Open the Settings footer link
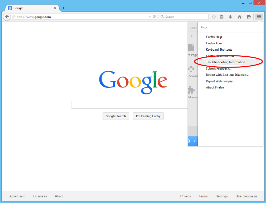The image size is (266, 203). pyautogui.click(x=221, y=196)
